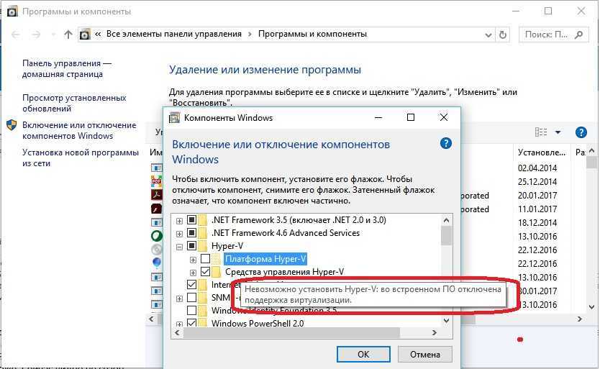Select the Adobe Acrobat red icon in list
The image size is (600, 369).
click(x=157, y=194)
